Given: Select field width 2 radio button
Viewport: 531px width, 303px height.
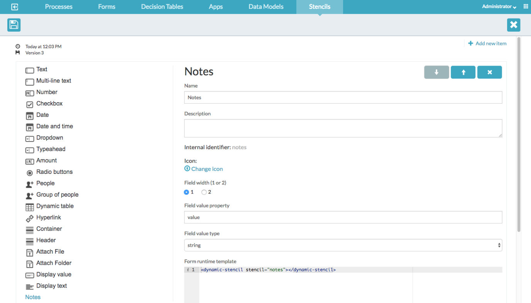Looking at the screenshot, I should point(204,192).
